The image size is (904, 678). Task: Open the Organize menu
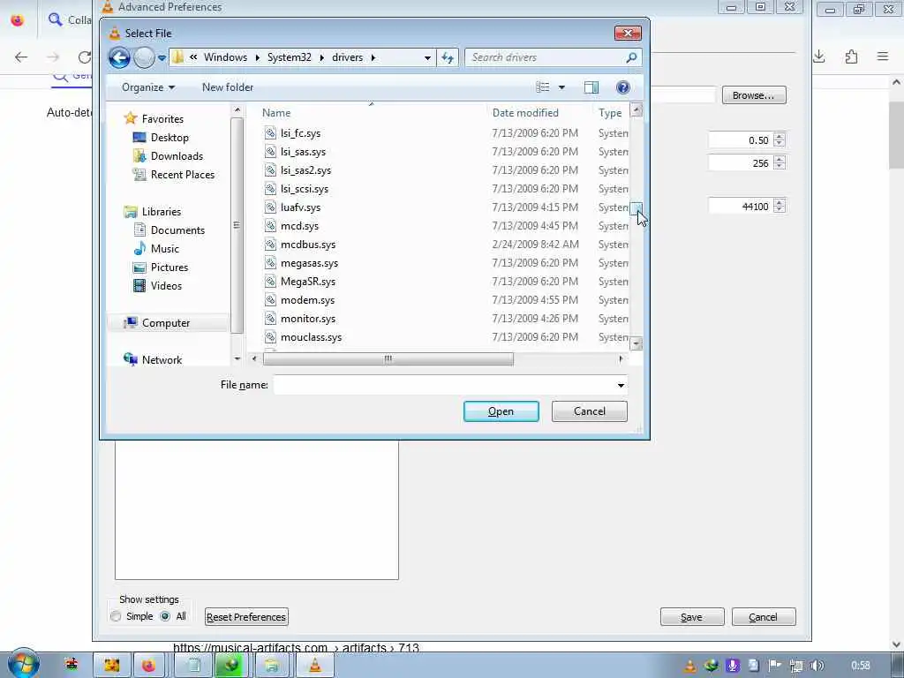coord(148,87)
